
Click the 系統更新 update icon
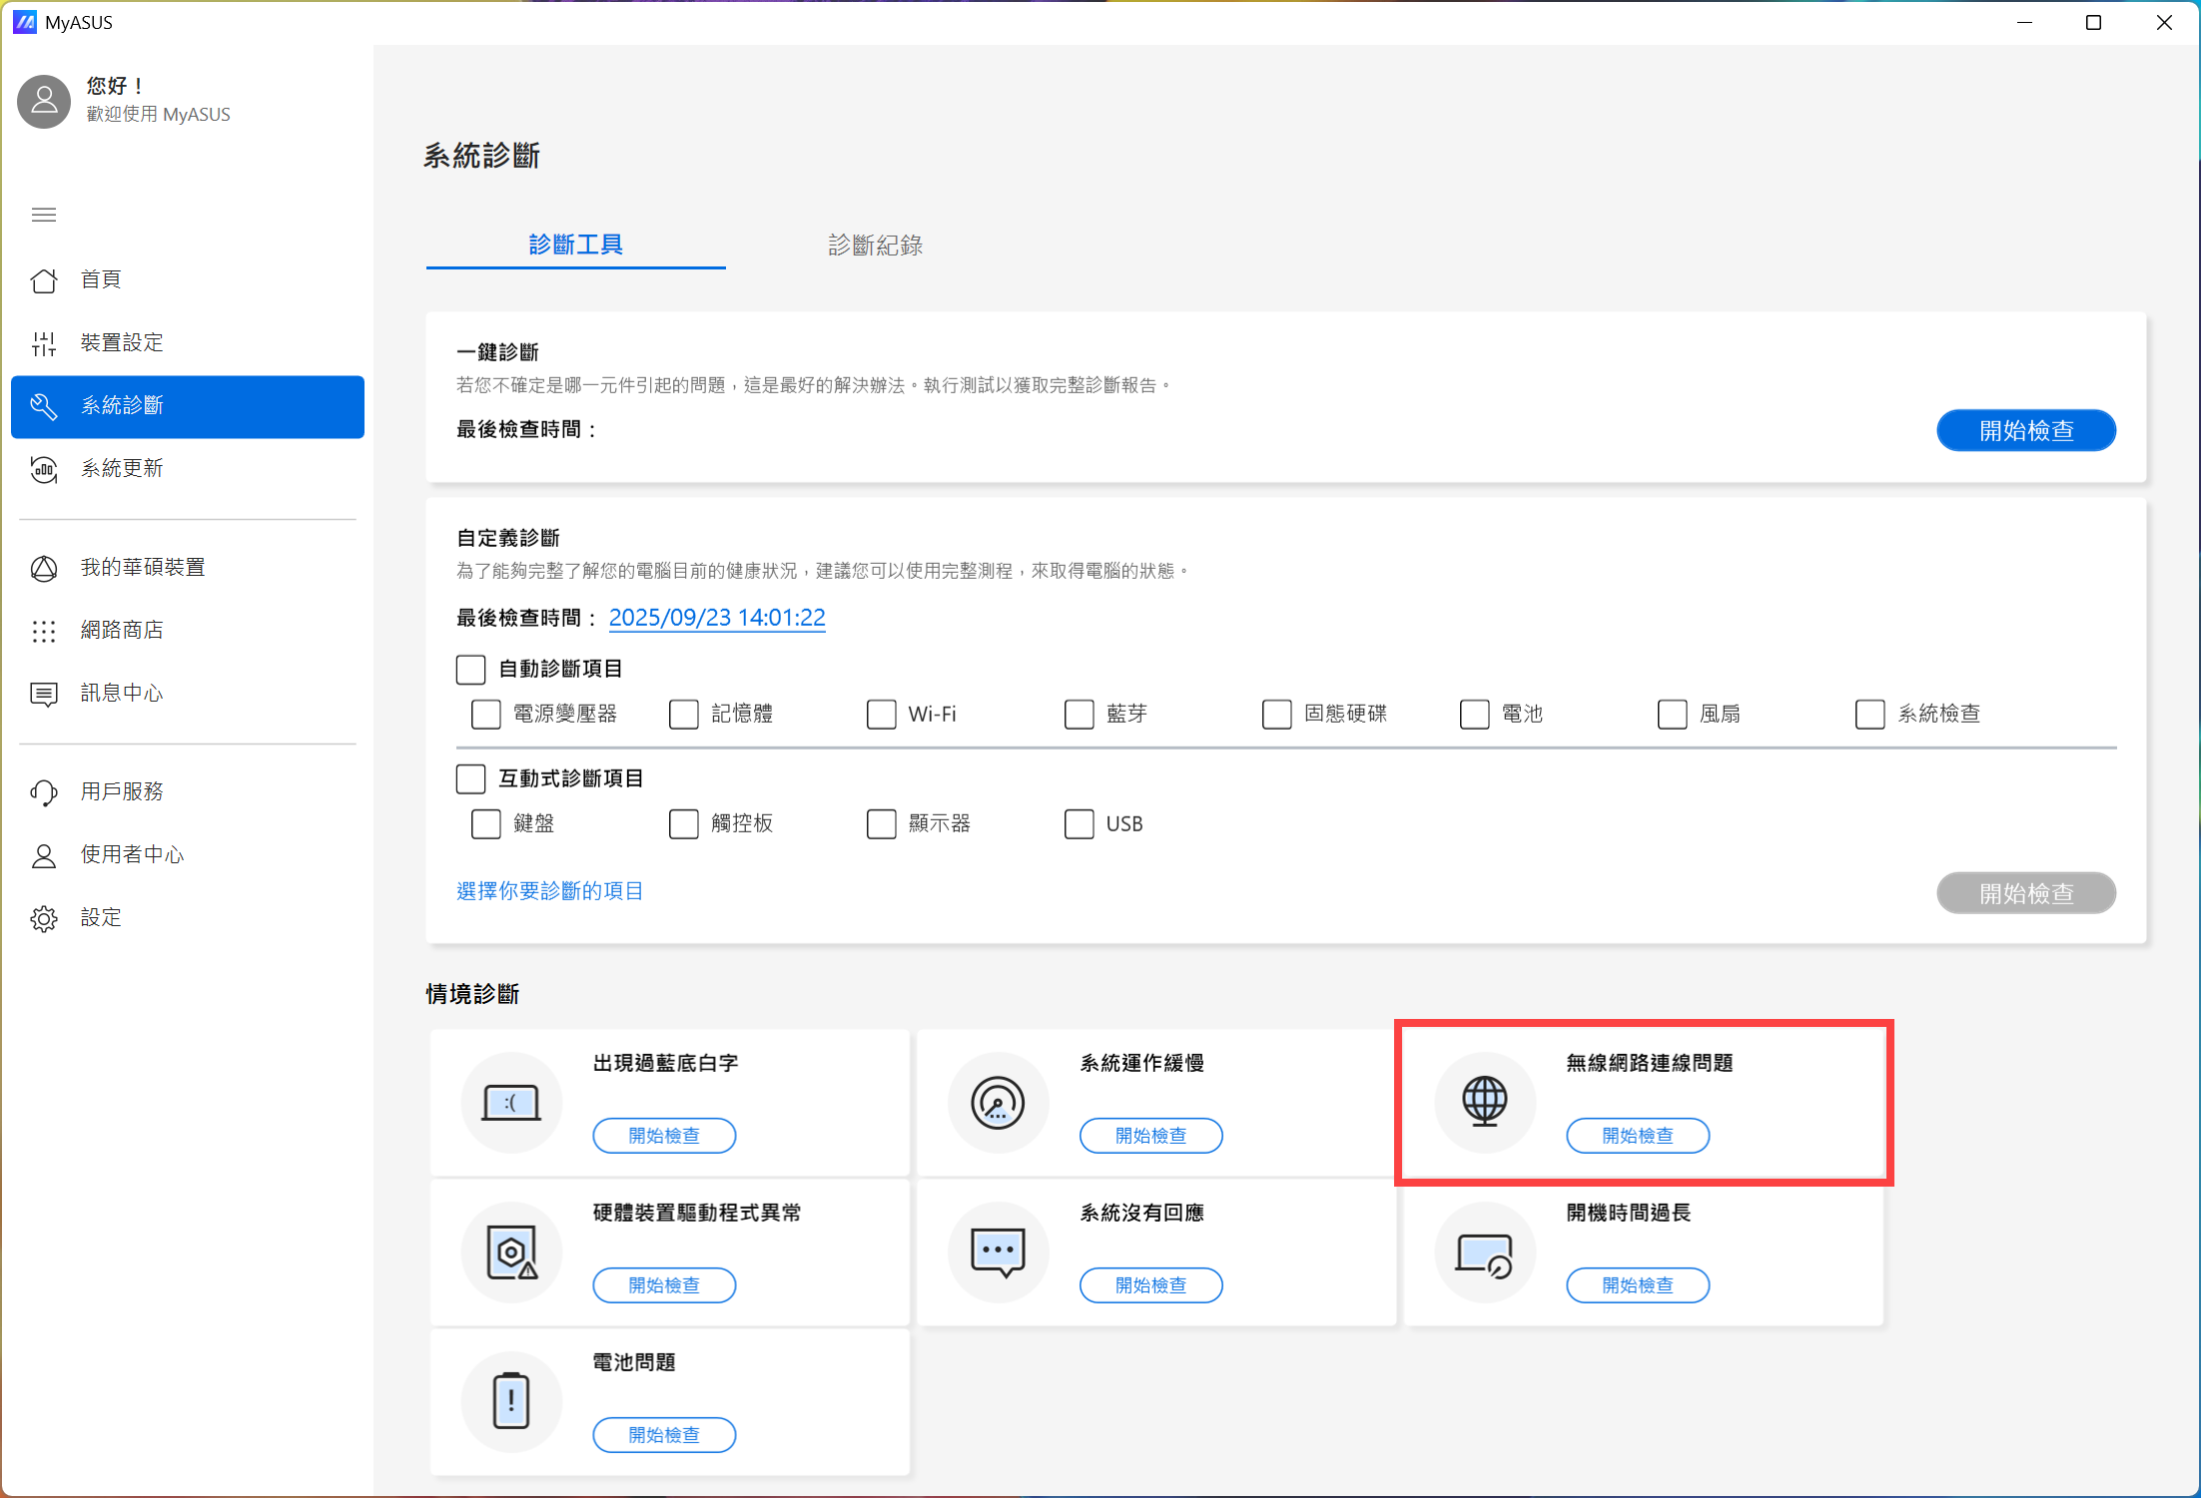point(44,469)
